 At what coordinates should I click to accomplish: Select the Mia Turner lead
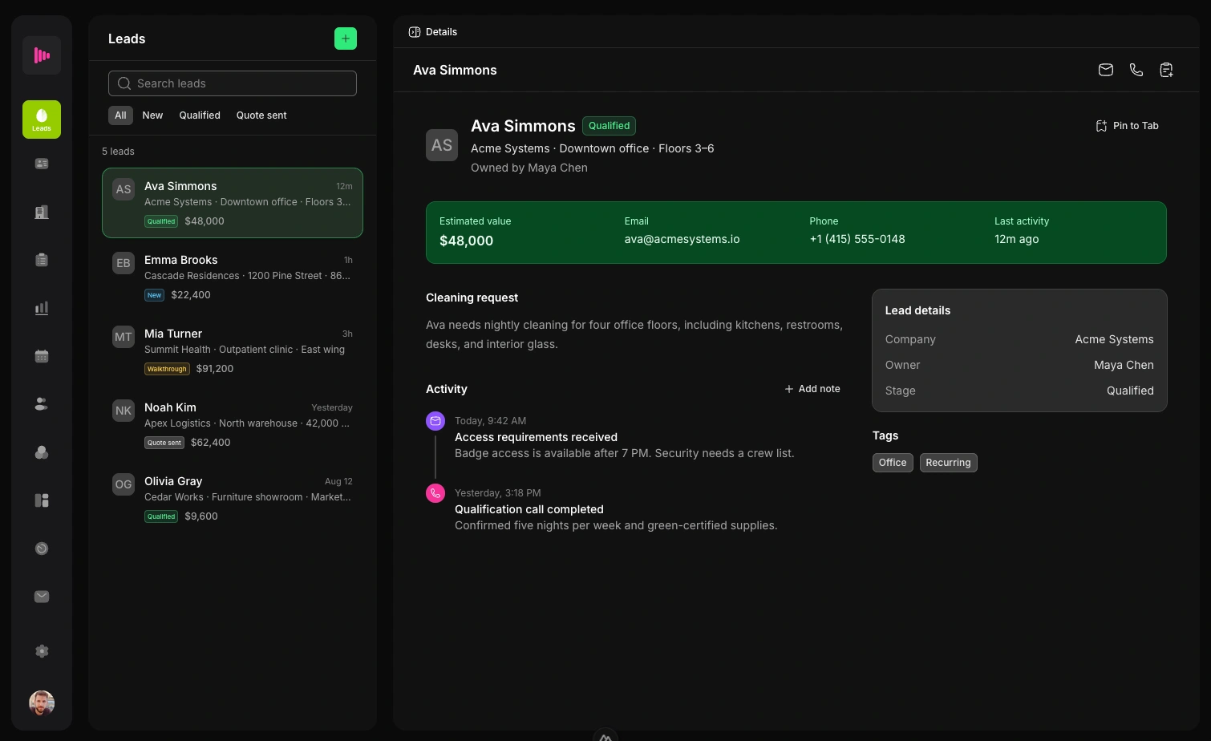tap(233, 350)
